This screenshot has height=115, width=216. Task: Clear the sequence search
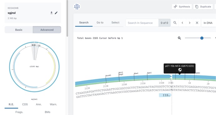click(x=197, y=23)
